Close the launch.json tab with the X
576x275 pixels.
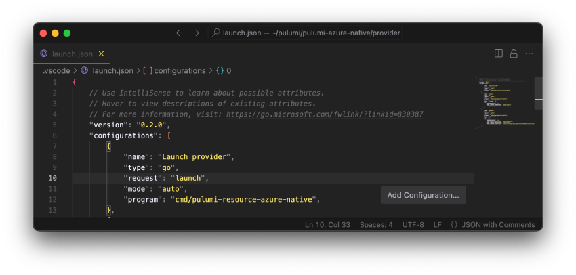(102, 54)
